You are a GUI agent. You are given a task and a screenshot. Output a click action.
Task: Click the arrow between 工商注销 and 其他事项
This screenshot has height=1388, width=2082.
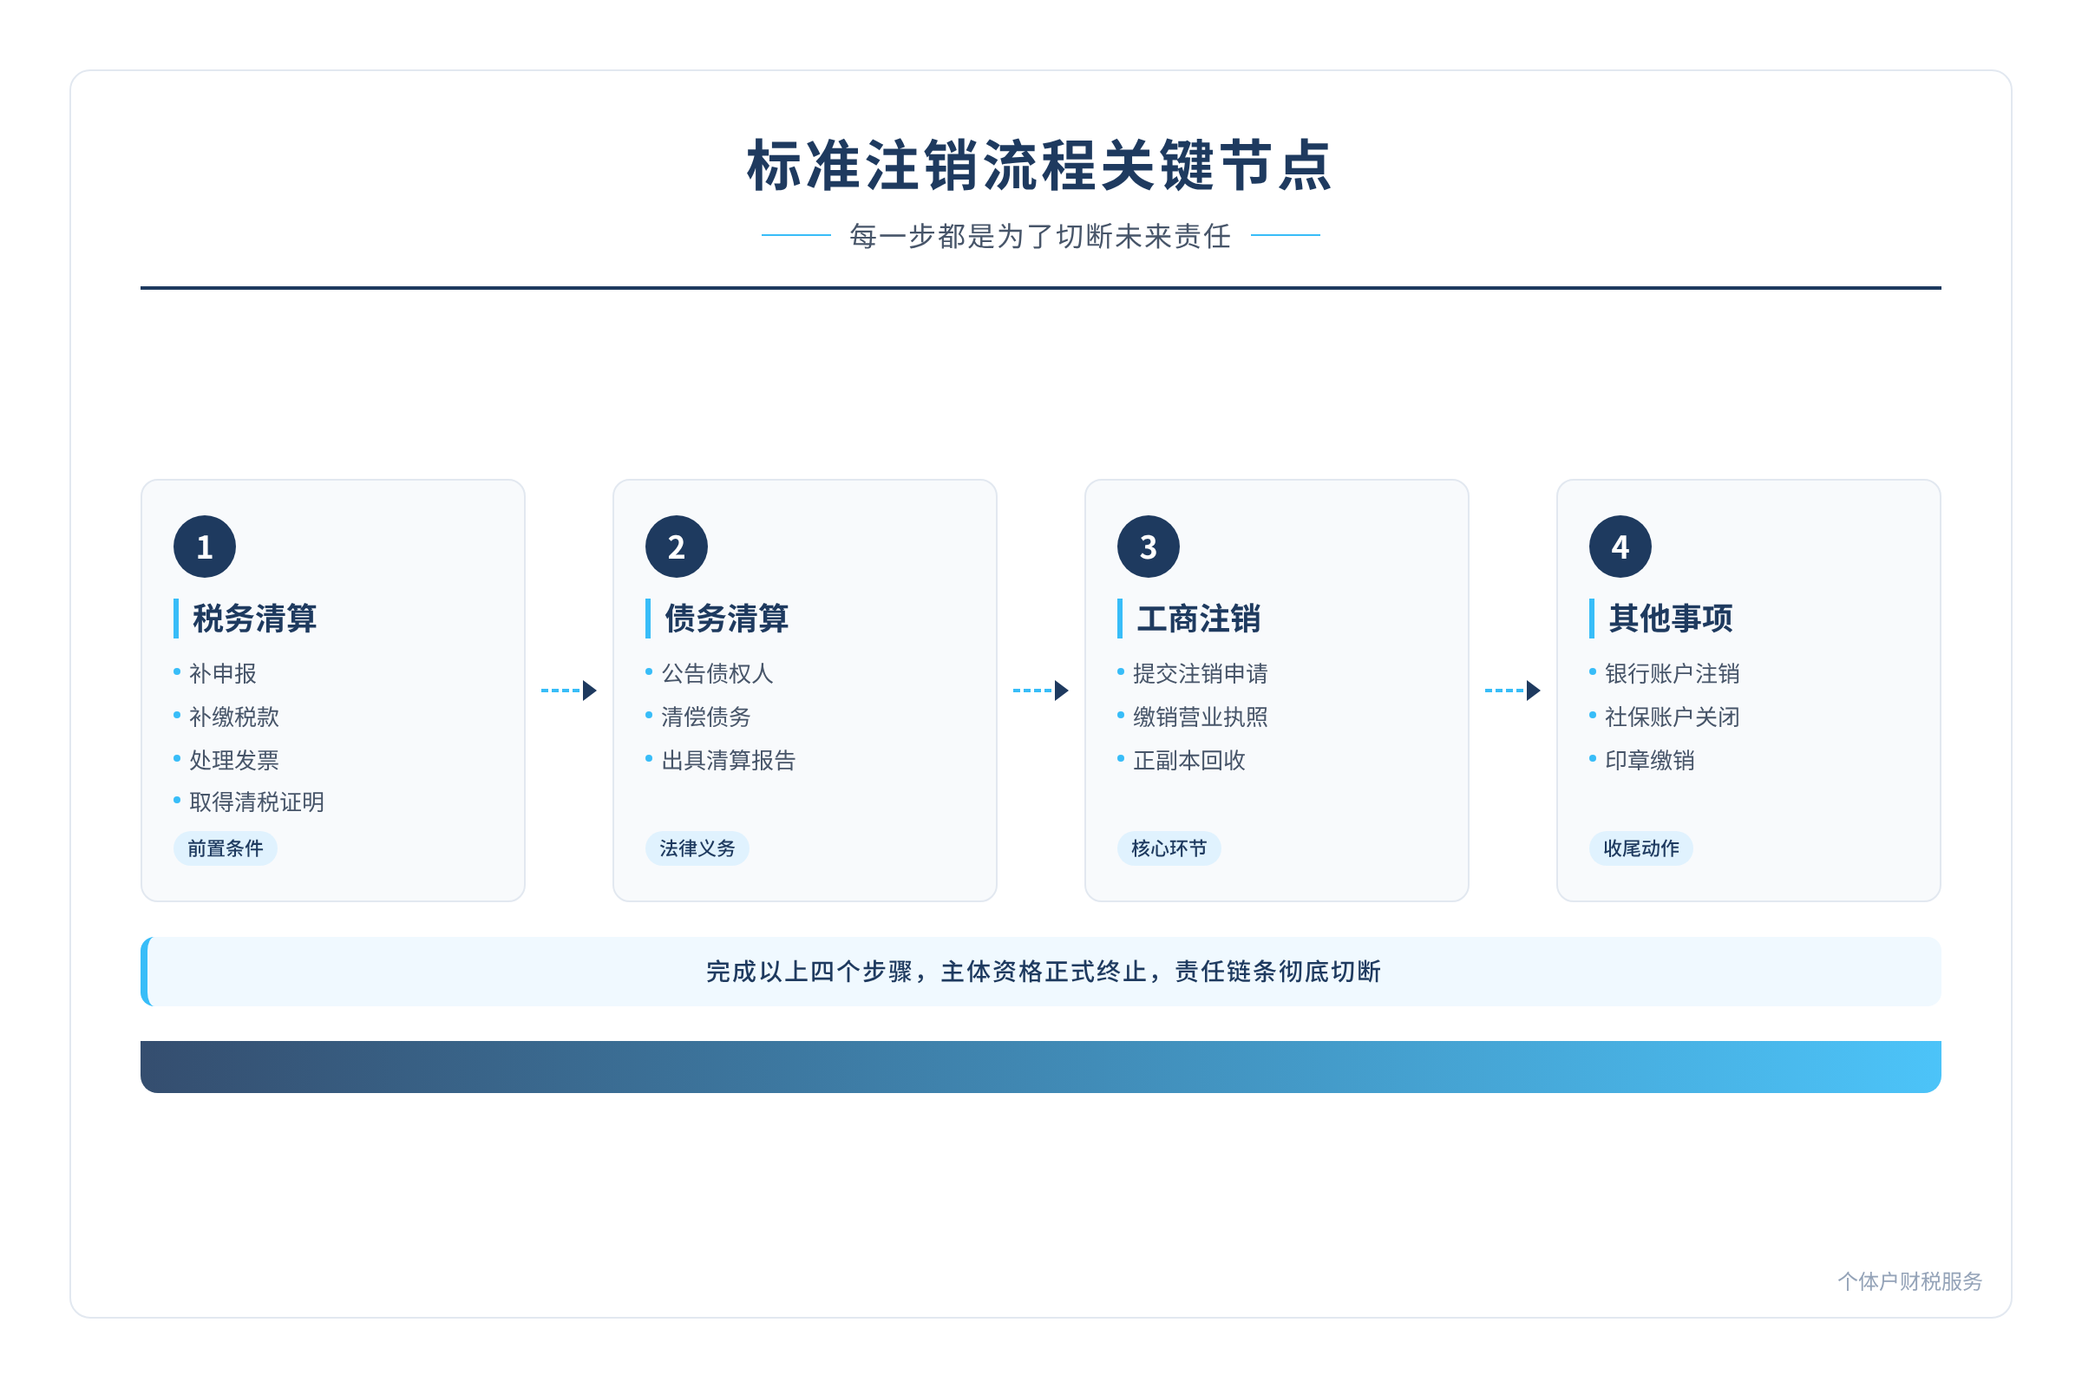click(1512, 691)
